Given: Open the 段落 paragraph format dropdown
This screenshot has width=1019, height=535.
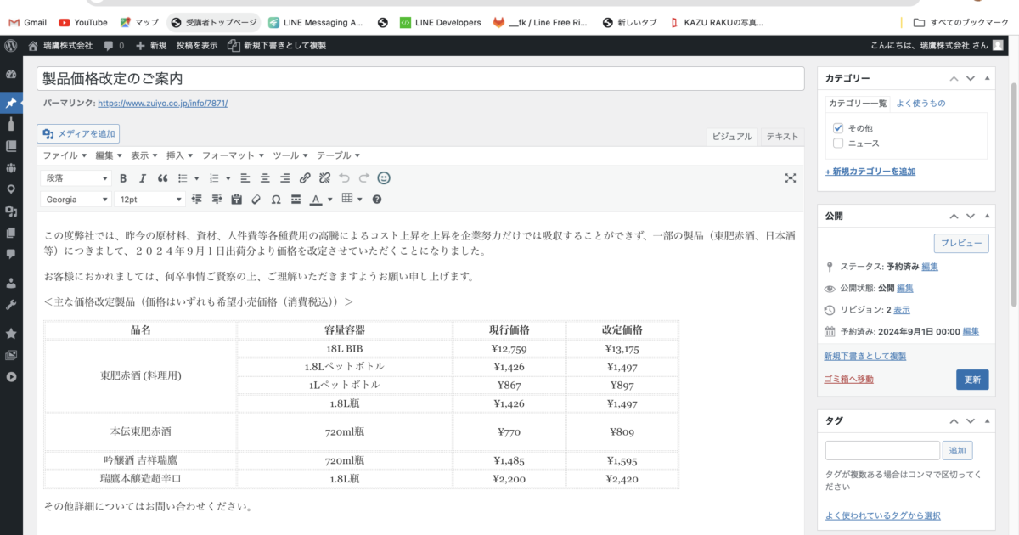Looking at the screenshot, I should click(x=76, y=178).
